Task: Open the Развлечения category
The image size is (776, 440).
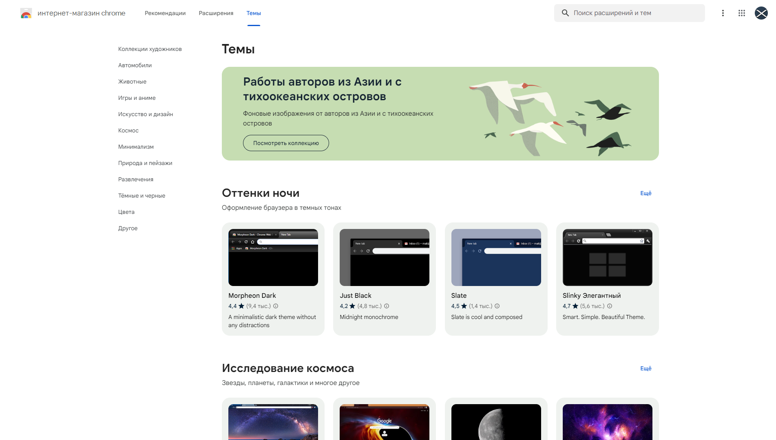Action: point(136,179)
